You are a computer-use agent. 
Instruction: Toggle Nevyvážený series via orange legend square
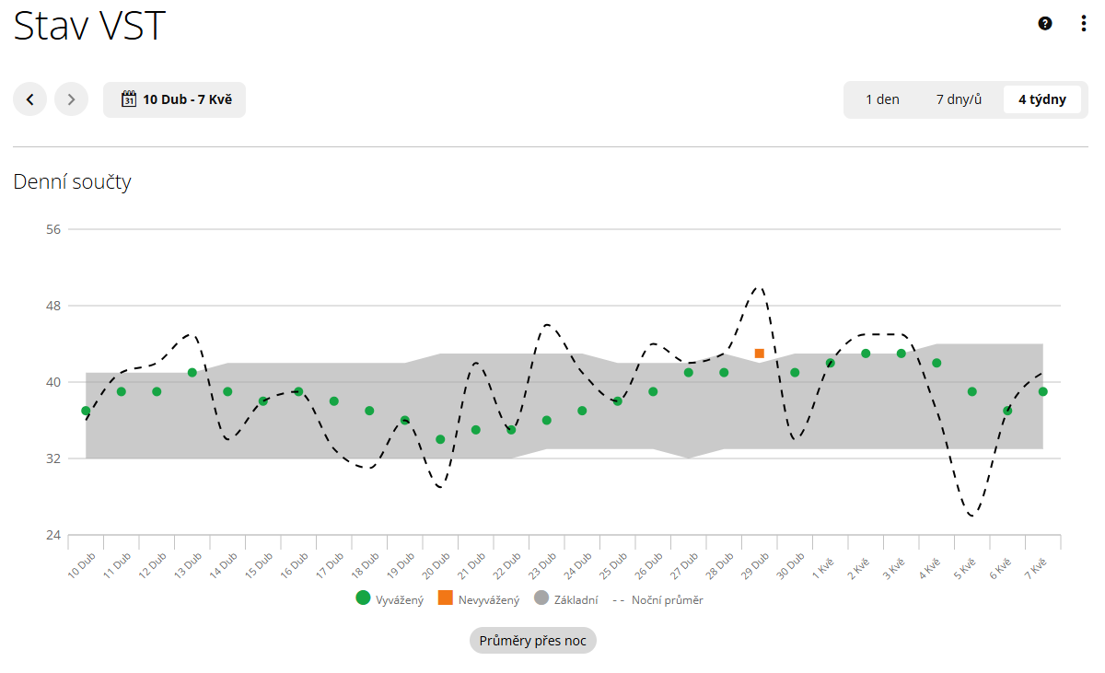pos(446,598)
